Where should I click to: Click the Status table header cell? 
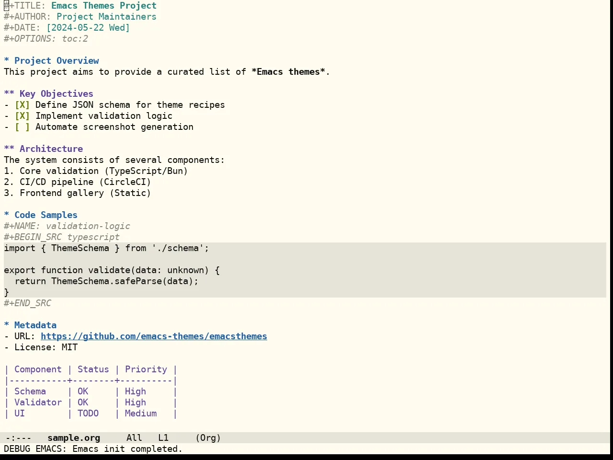point(93,369)
